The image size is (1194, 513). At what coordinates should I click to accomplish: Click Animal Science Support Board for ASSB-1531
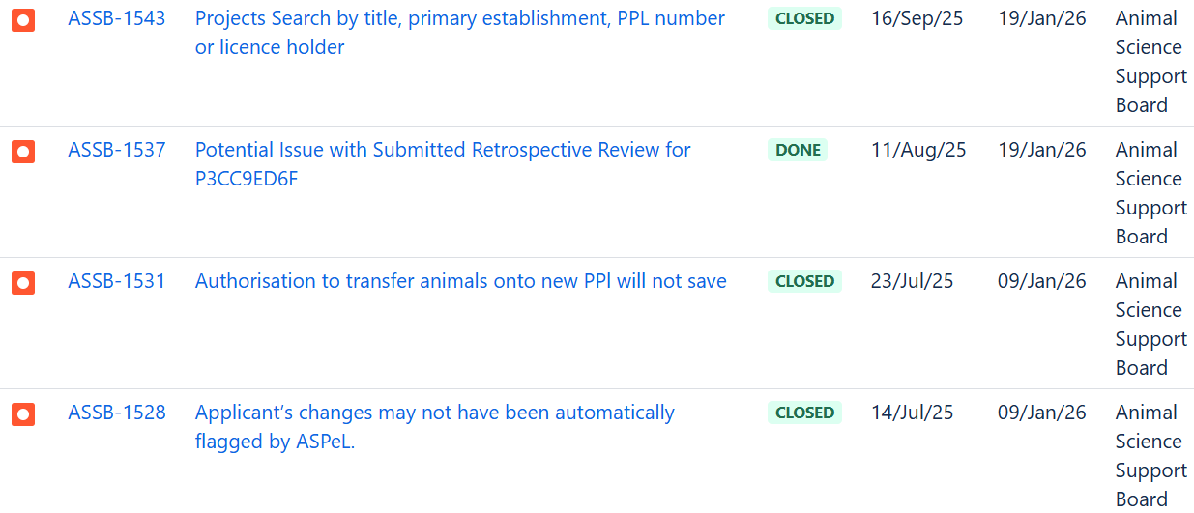tap(1150, 324)
